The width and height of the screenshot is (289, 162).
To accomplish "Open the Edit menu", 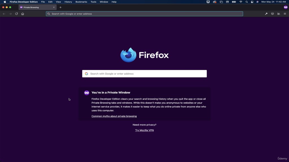I will pos(50,2).
